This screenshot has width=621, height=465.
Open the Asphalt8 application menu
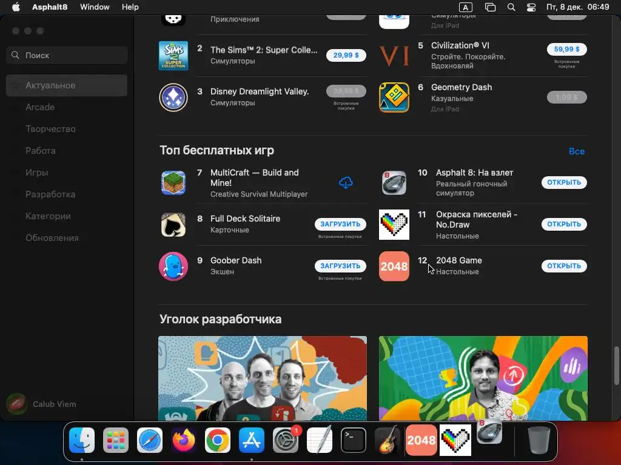tap(50, 7)
